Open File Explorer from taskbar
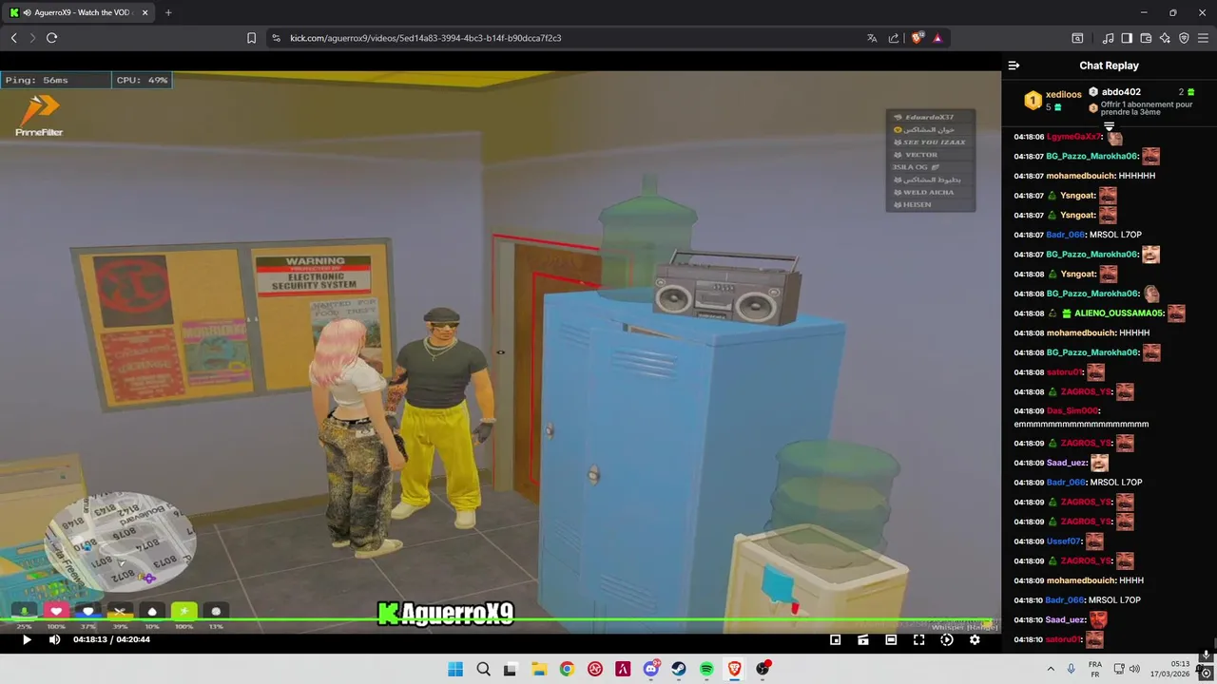The image size is (1217, 684). (x=538, y=669)
